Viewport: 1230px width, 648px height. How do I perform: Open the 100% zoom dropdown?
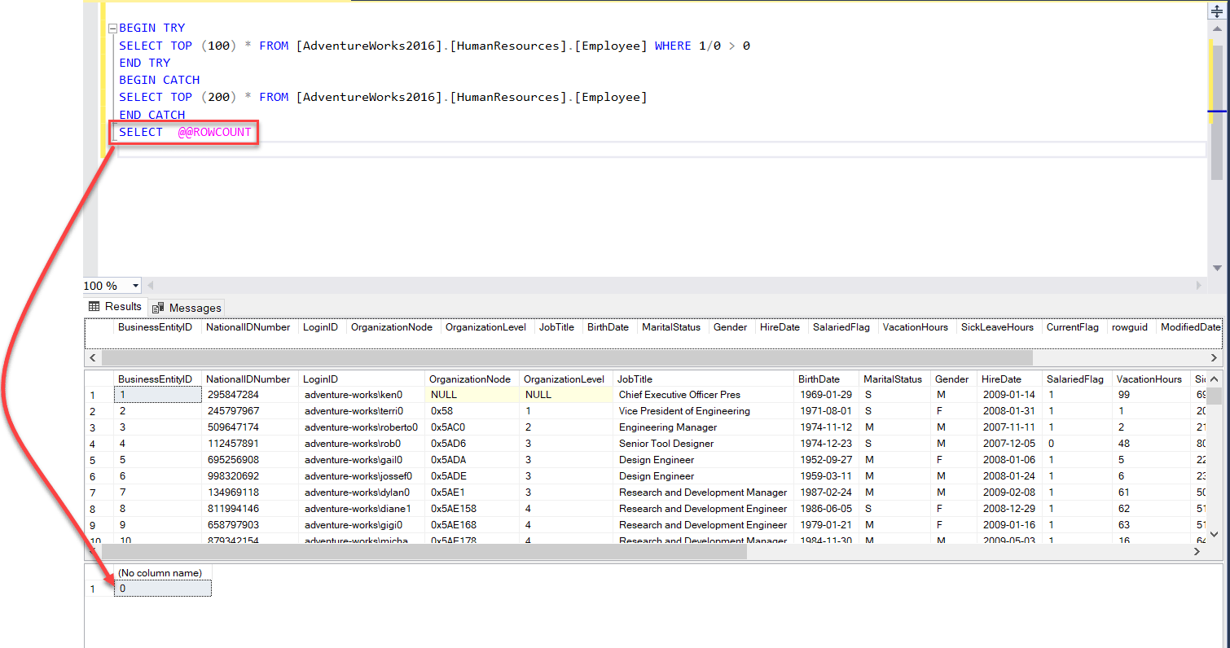[136, 285]
